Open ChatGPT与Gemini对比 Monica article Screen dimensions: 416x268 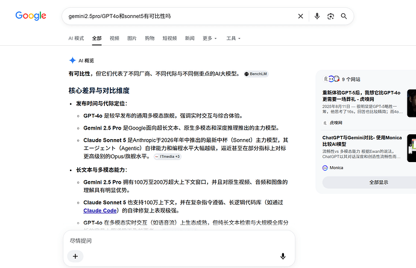coord(362,141)
